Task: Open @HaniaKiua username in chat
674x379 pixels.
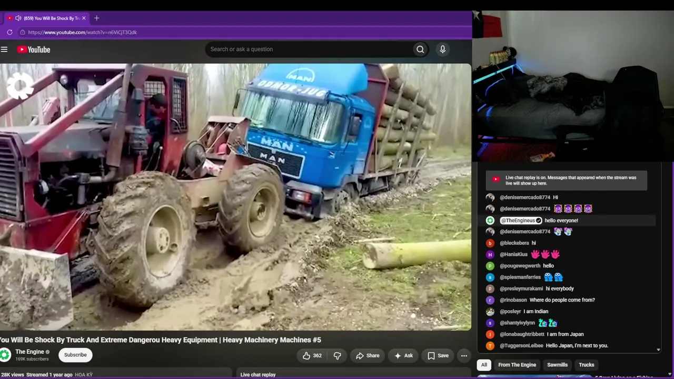Action: 513,255
